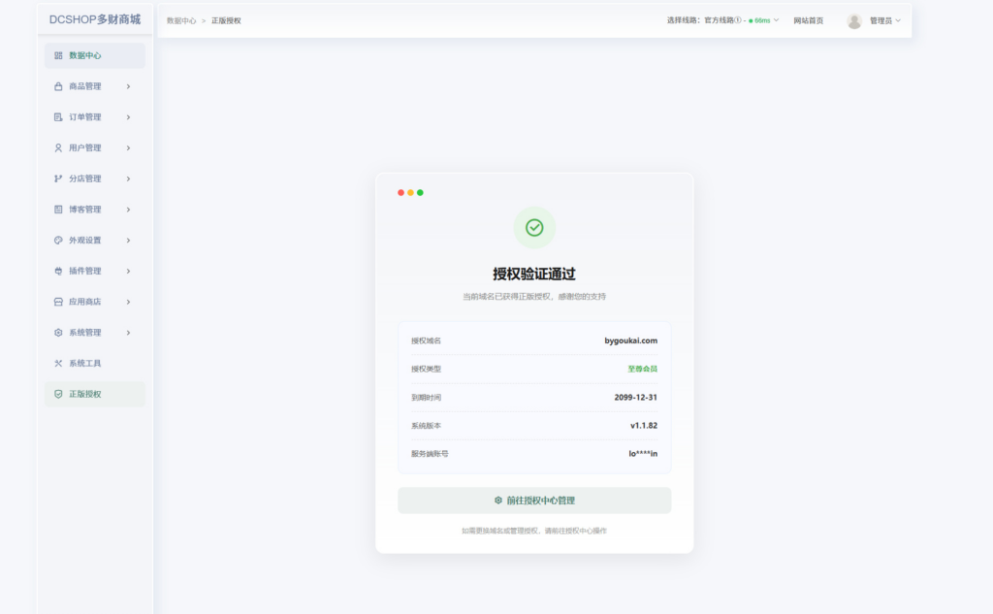
Task: Expand the 插件管理 chevron
Action: click(x=128, y=271)
